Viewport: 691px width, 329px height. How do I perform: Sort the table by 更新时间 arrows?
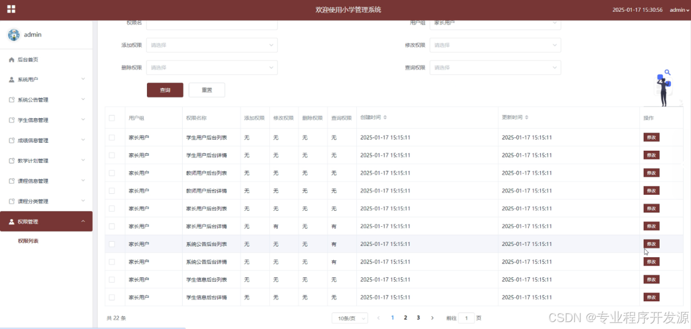point(527,117)
